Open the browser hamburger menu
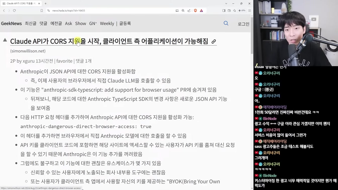This screenshot has height=190, width=338. point(250,11)
